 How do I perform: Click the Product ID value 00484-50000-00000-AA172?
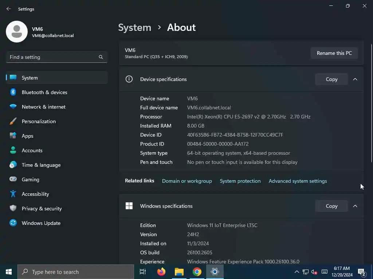coord(218,144)
